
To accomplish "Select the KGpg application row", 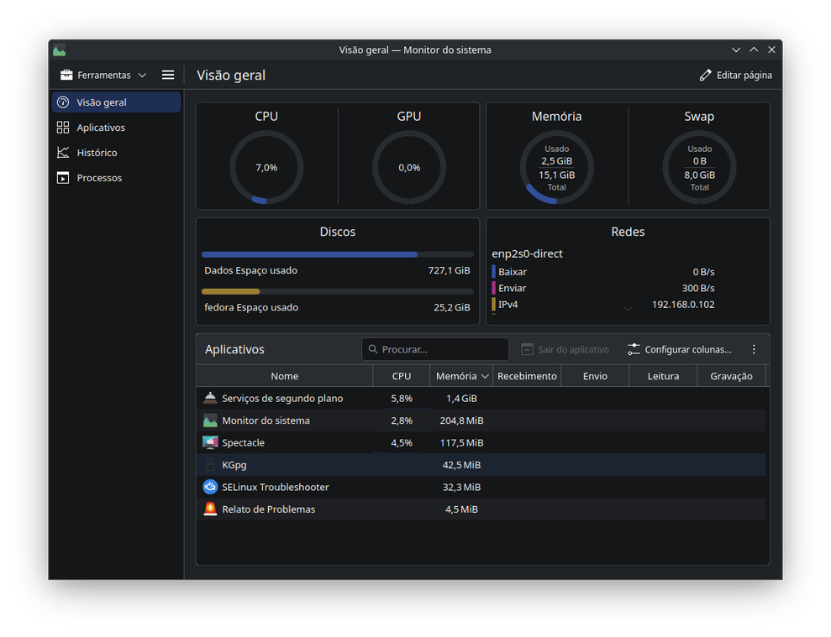I will pos(481,465).
